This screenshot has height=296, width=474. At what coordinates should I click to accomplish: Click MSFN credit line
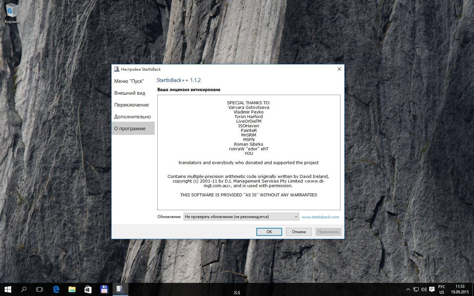point(249,139)
